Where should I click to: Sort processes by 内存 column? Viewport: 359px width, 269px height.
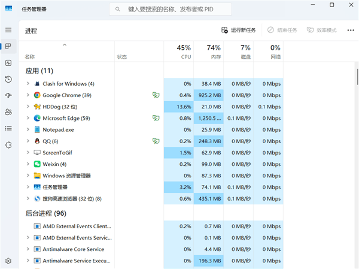[x=214, y=52]
